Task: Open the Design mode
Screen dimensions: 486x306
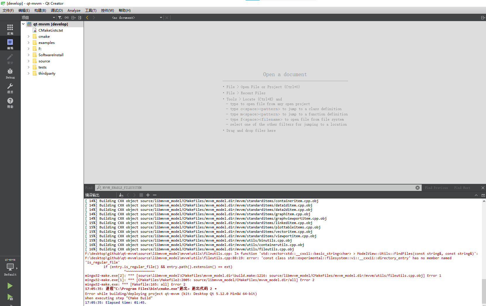Action: 10,58
